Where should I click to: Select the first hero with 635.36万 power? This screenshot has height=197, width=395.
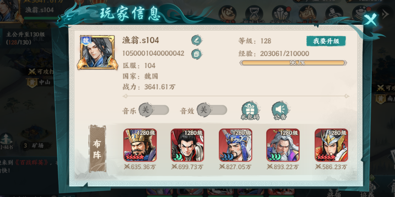click(140, 145)
